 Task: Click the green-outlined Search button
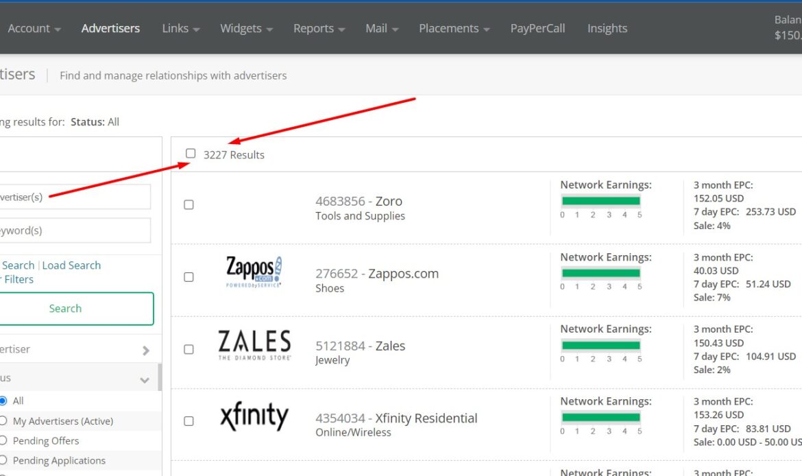(75, 309)
